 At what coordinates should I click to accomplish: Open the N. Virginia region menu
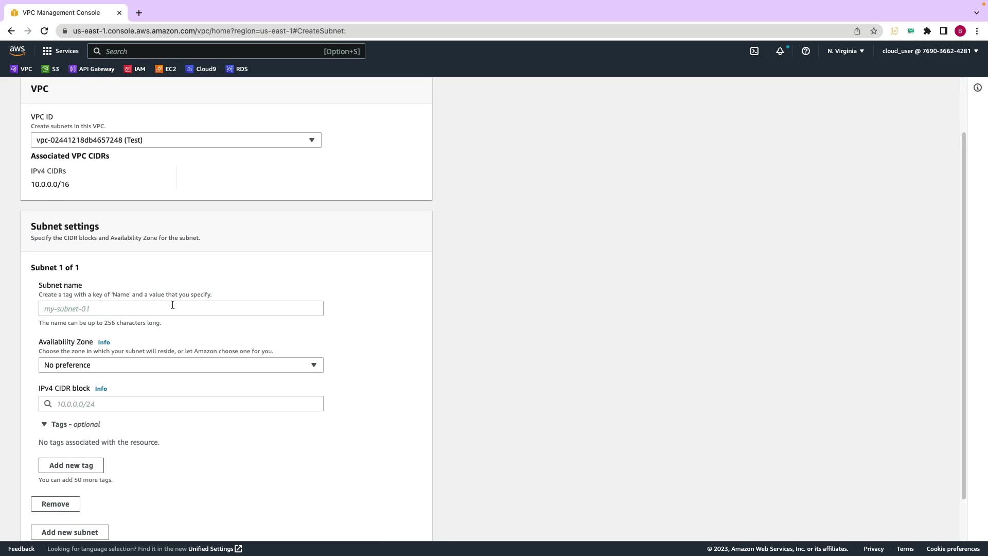(x=845, y=51)
